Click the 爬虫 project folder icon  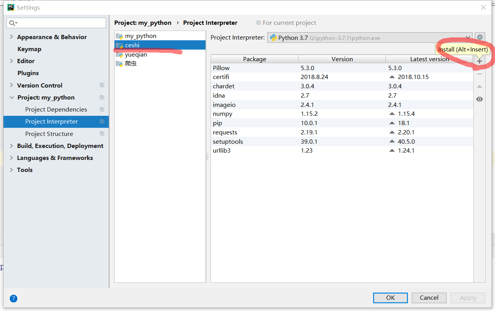pyautogui.click(x=120, y=64)
